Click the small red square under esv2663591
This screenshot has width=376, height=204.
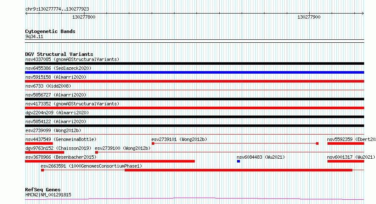[x=42, y=170]
